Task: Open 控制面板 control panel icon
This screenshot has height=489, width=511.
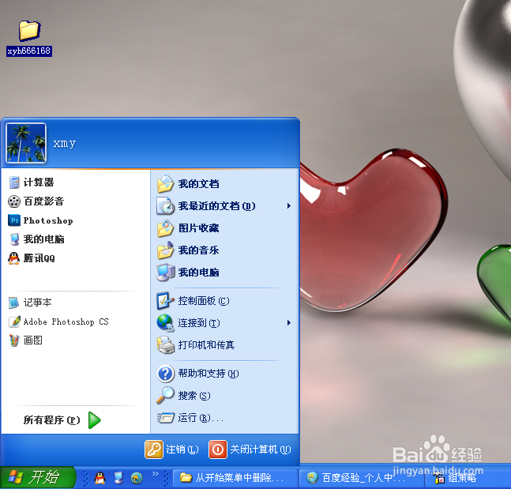Action: click(x=164, y=300)
